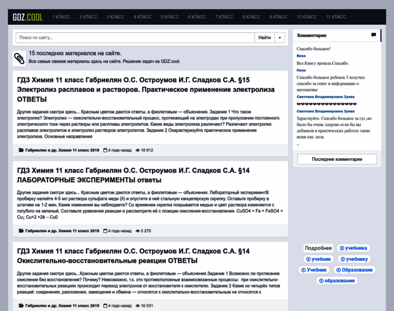Screen dimensions: 394x311
Task: Click the capitalized Учебник tag pill
Action: click(x=314, y=270)
